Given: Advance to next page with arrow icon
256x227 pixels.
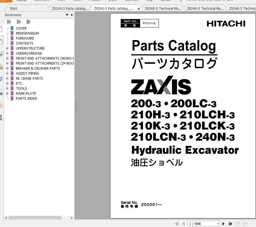Looking at the screenshot, I should pyautogui.click(x=224, y=224).
